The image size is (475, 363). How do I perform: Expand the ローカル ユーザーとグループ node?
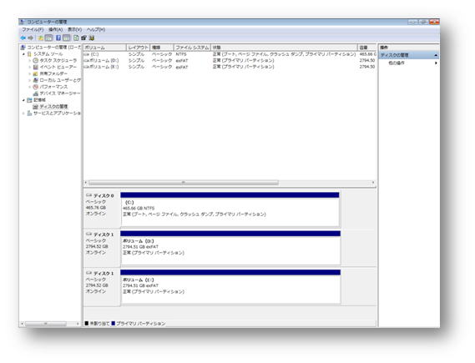pos(30,81)
